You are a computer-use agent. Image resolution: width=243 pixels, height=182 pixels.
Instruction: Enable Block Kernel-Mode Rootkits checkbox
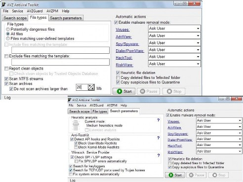coord(76,147)
